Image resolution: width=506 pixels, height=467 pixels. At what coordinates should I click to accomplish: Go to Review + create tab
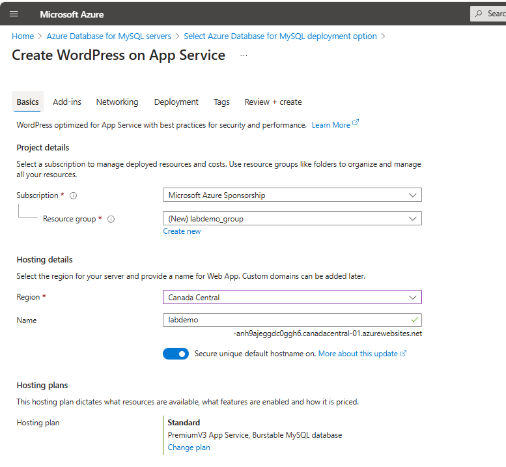coord(273,102)
